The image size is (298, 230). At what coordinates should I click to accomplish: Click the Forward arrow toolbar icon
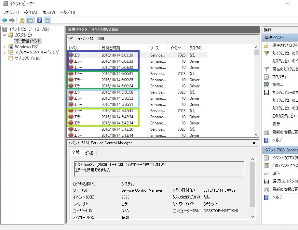coord(12,20)
